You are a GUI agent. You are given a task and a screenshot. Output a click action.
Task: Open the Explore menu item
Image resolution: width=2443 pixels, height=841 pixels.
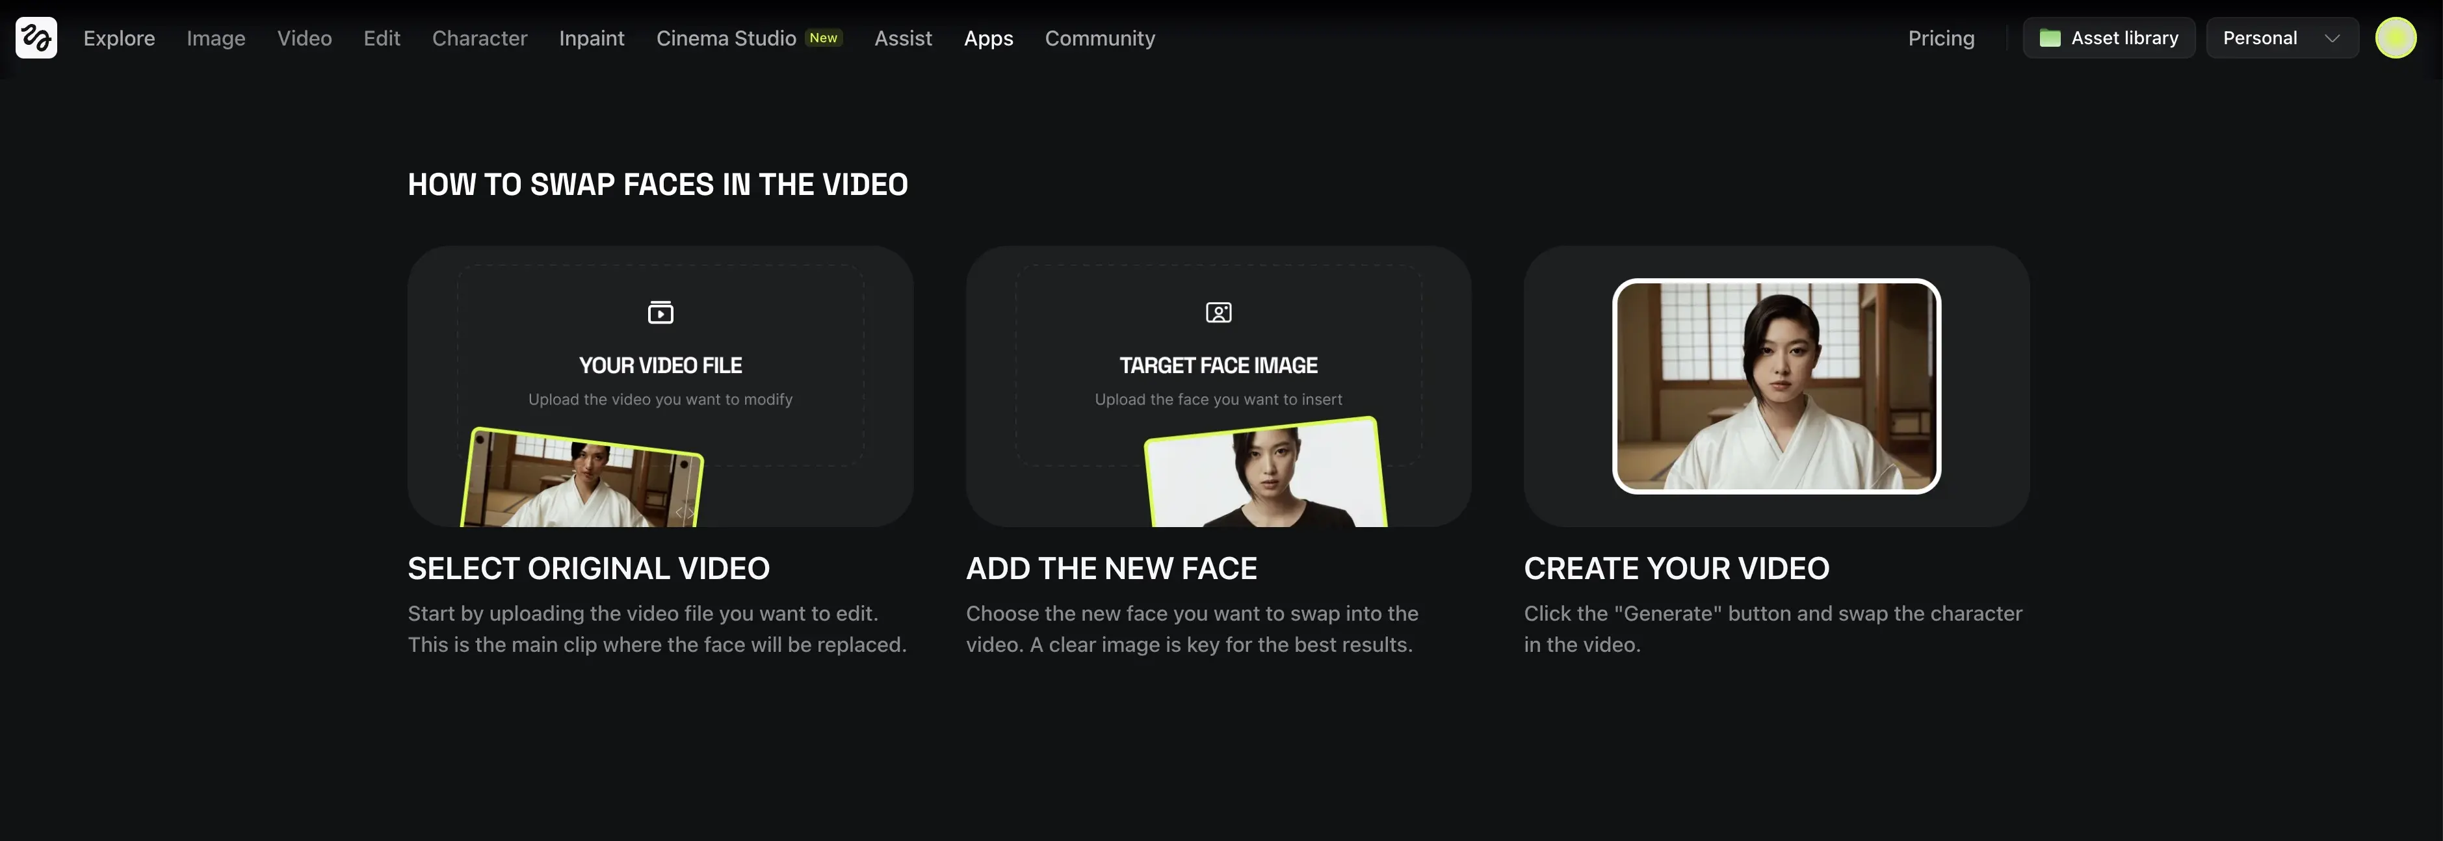click(x=118, y=38)
